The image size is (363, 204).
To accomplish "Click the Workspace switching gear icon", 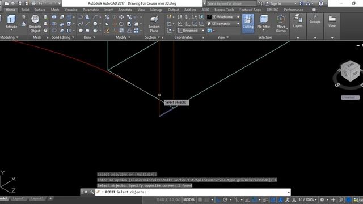I will point(322,199).
